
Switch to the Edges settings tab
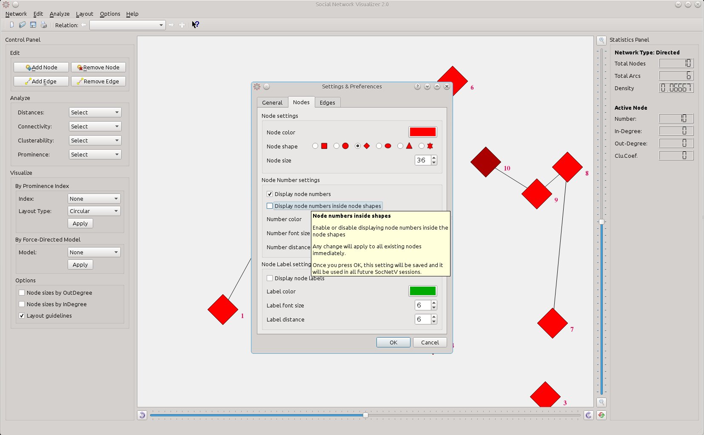pyautogui.click(x=328, y=102)
